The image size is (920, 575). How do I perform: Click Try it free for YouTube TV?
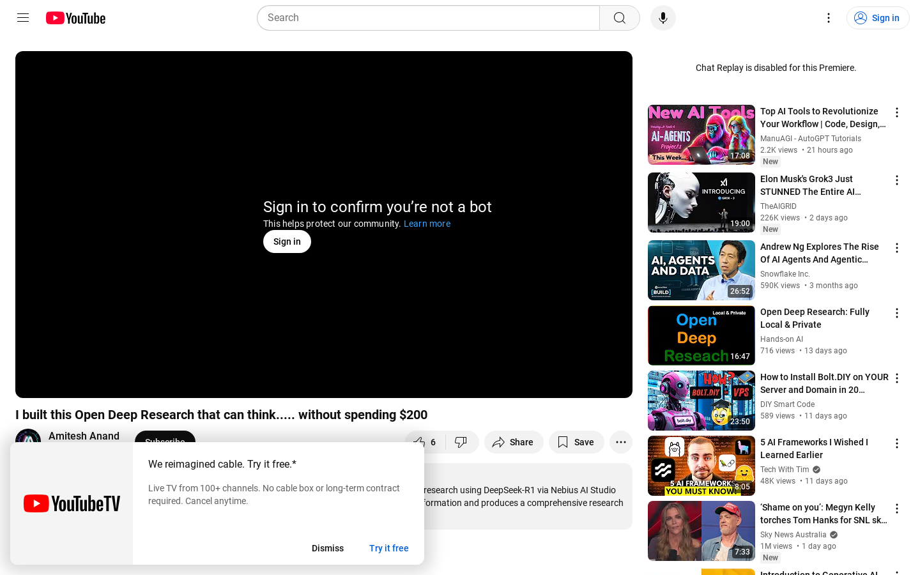point(388,548)
